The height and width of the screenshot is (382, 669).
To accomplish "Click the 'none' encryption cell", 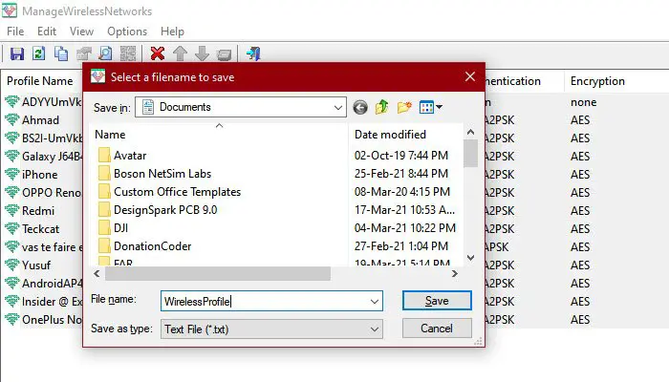I will click(583, 102).
